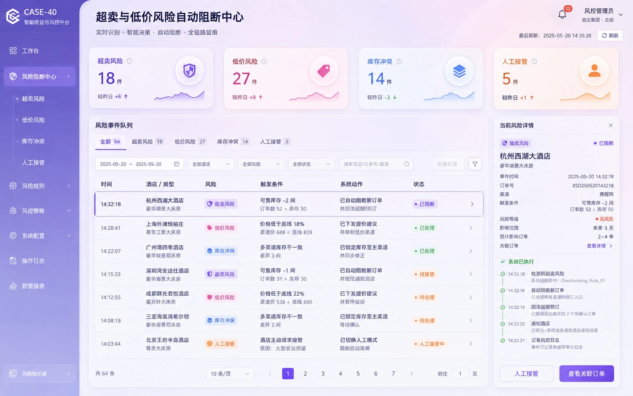Image resolution: width=633 pixels, height=396 pixels.
Task: Click the 人工接管 card info icon
Action: 534,62
